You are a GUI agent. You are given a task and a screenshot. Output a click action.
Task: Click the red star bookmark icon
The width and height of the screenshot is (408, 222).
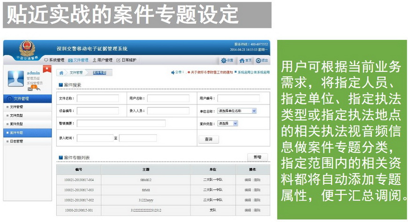click(47, 69)
